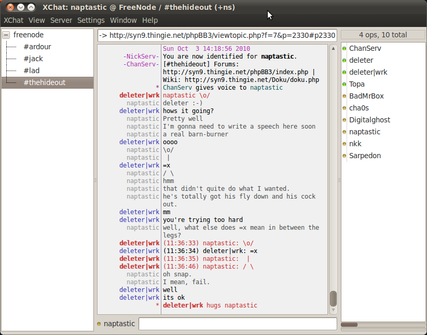Open the XChat menu
The height and width of the screenshot is (335, 427).
pyautogui.click(x=13, y=20)
